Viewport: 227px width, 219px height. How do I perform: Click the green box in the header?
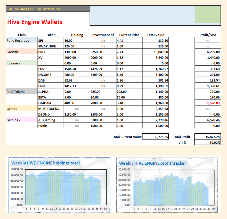coord(207,14)
